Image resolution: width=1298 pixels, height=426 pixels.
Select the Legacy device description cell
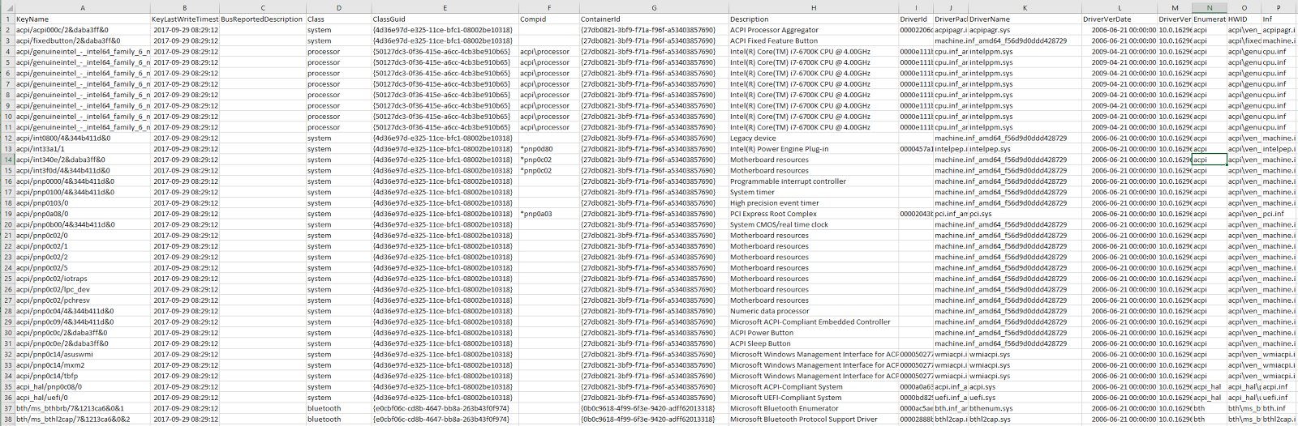813,138
